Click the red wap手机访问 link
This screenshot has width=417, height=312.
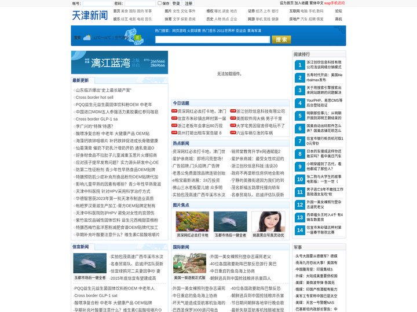(x=334, y=3)
